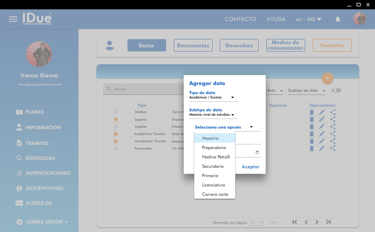Delete the Médico row with trash icon
The image size is (375, 232).
pos(312,112)
